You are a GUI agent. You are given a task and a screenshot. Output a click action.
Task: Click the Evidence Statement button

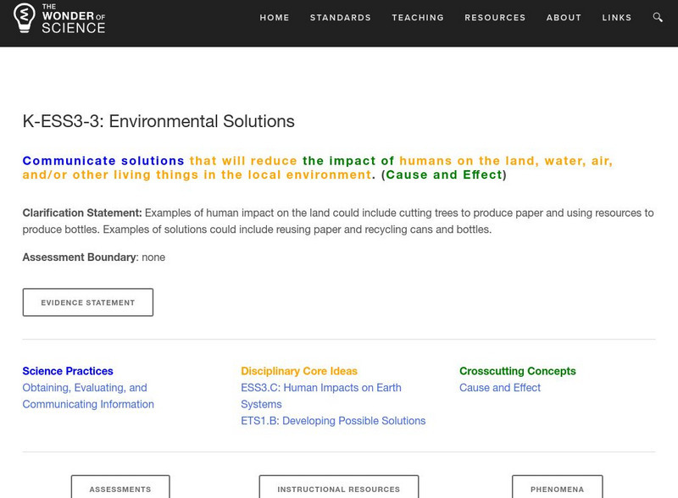[88, 302]
